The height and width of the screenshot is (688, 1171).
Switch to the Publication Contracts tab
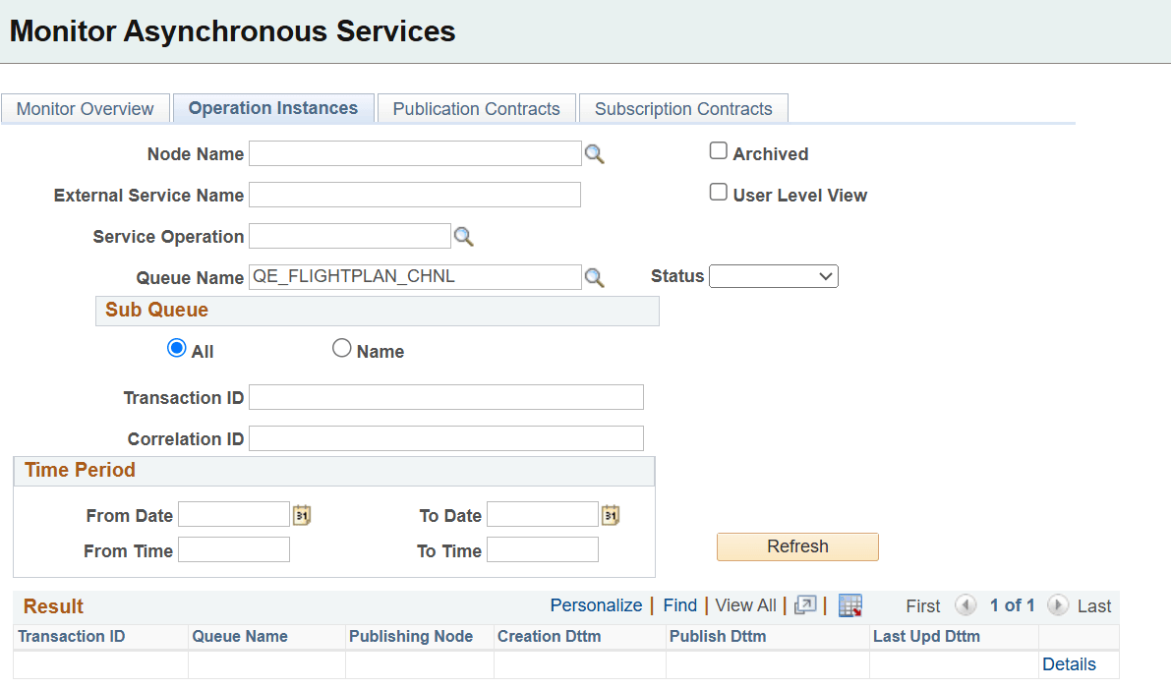[x=476, y=108]
